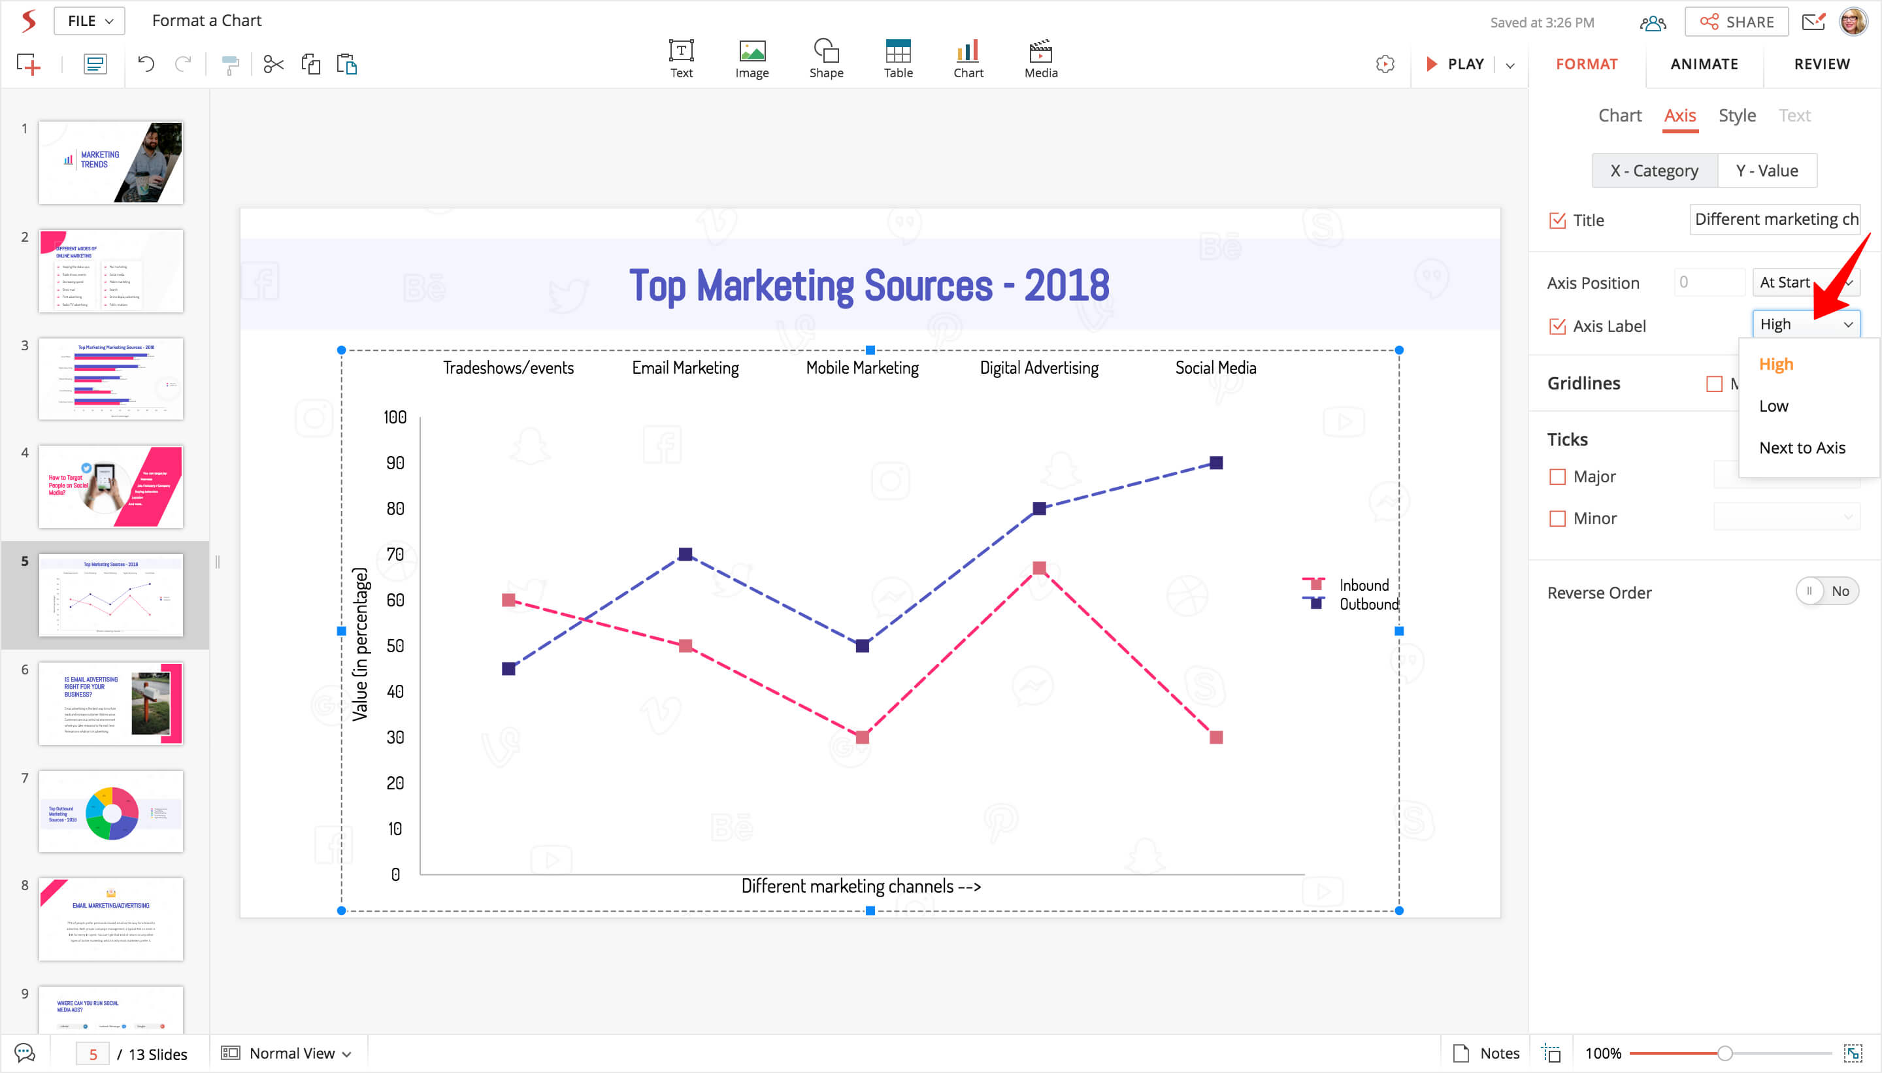Image resolution: width=1882 pixels, height=1073 pixels.
Task: Click the Undo arrow icon
Action: click(x=146, y=64)
